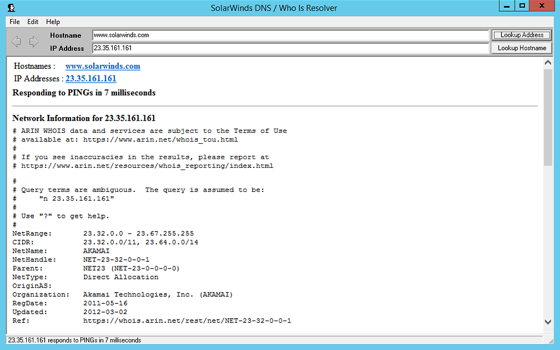Click the Updated value 2012-03-02
Image resolution: width=560 pixels, height=350 pixels.
click(x=106, y=312)
